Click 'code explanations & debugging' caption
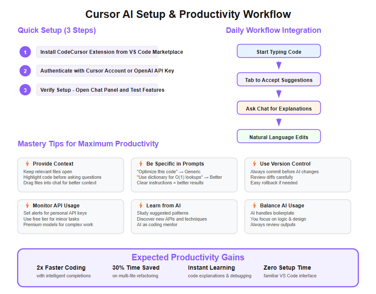This screenshot has height=294, width=376. (x=220, y=276)
